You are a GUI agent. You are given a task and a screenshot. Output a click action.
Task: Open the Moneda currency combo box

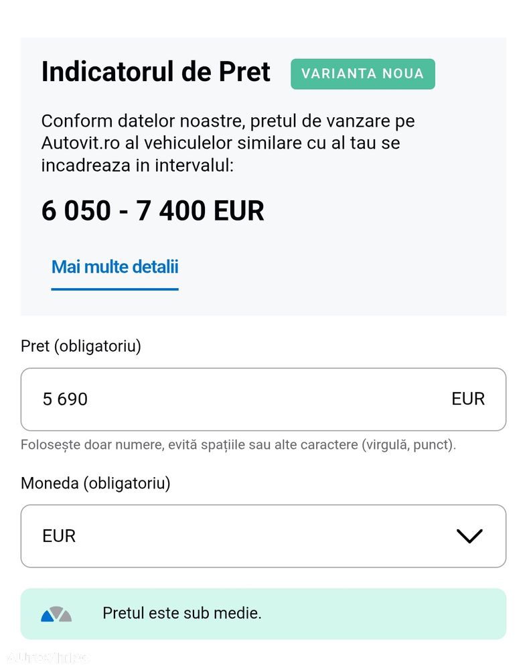pos(263,536)
